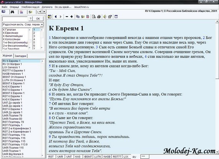Click the OK button beside search field

click(x=38, y=18)
